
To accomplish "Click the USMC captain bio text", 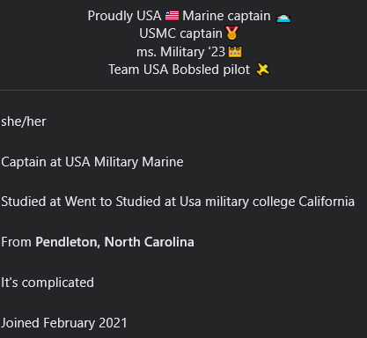I will [180, 33].
